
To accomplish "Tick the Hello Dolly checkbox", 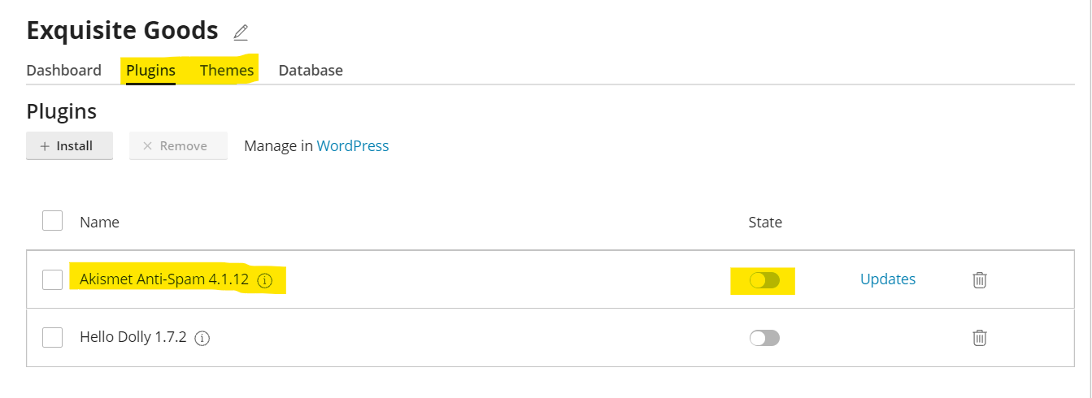I will (x=53, y=337).
